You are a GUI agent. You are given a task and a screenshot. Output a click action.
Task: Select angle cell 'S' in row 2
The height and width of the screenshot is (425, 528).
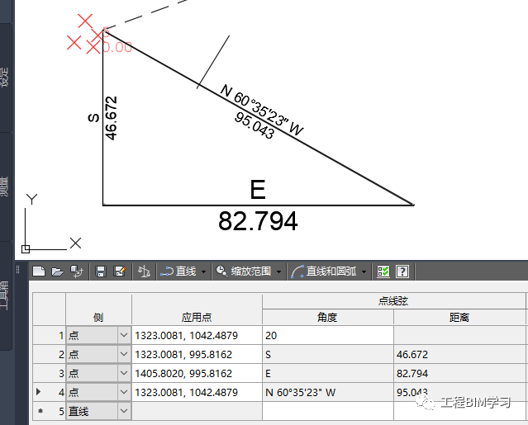pos(328,354)
